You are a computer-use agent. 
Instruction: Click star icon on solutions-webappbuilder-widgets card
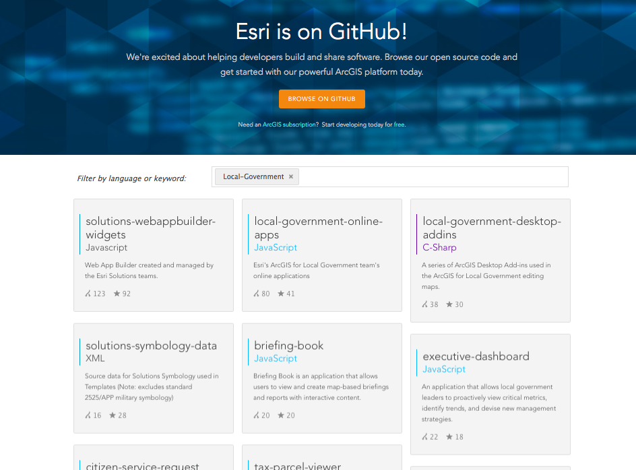pyautogui.click(x=117, y=294)
